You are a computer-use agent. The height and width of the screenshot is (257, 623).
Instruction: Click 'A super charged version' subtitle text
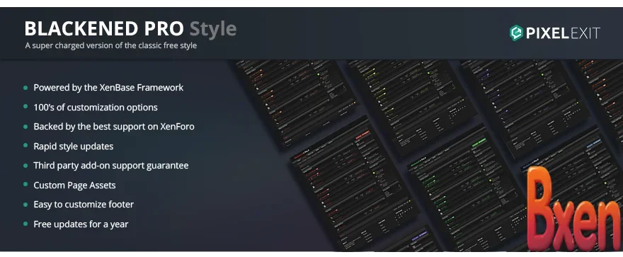(x=111, y=46)
